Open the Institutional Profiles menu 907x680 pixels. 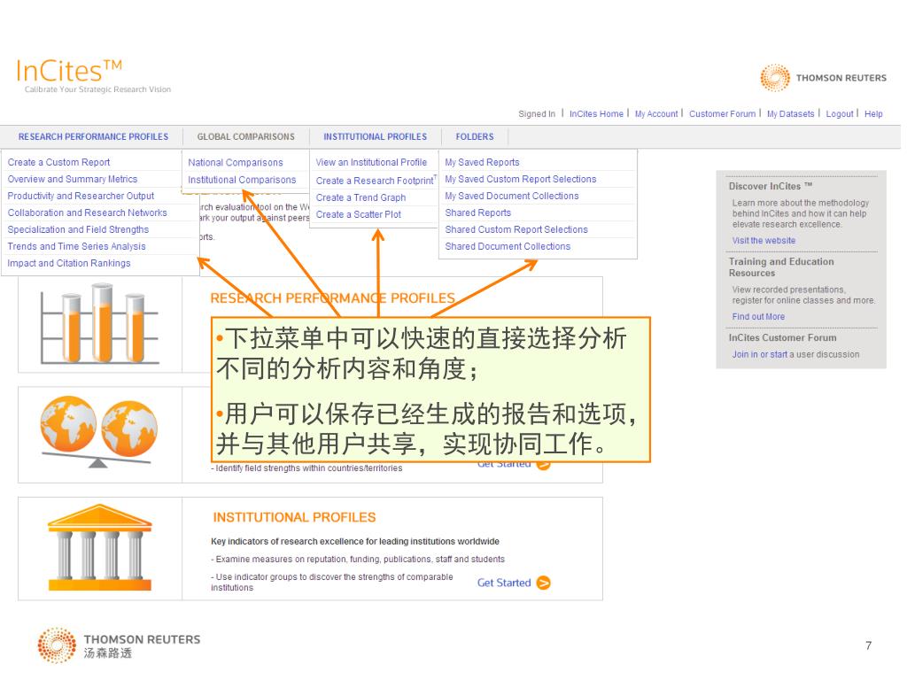pyautogui.click(x=375, y=137)
